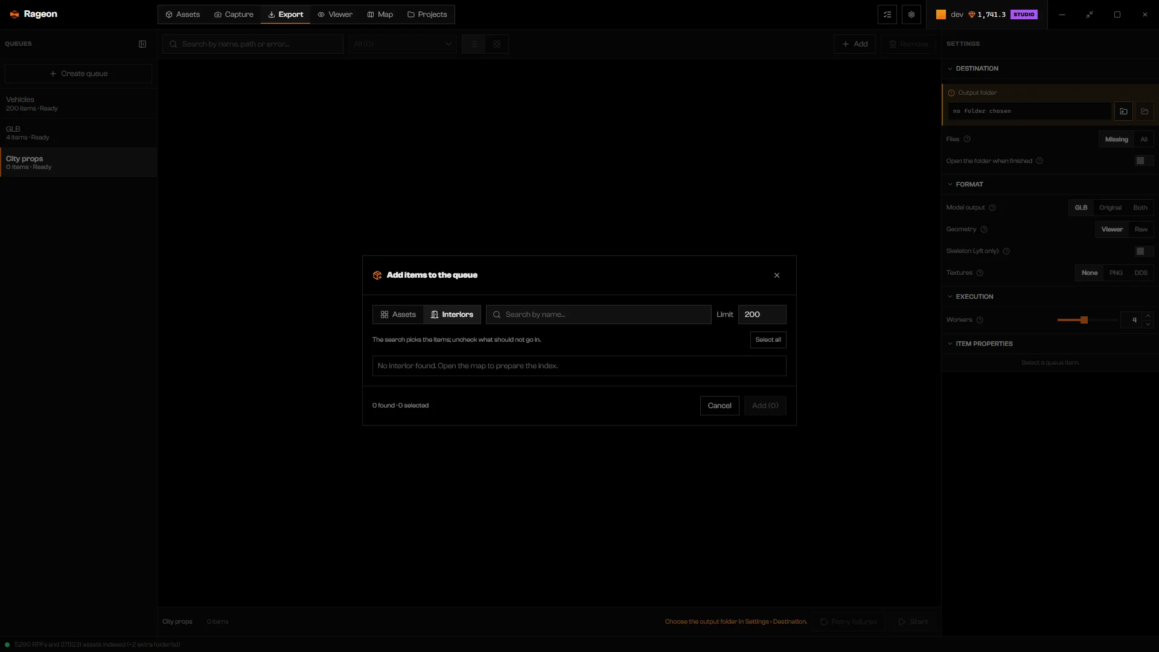Switch queue view to list icon
The height and width of the screenshot is (652, 1159).
click(474, 44)
